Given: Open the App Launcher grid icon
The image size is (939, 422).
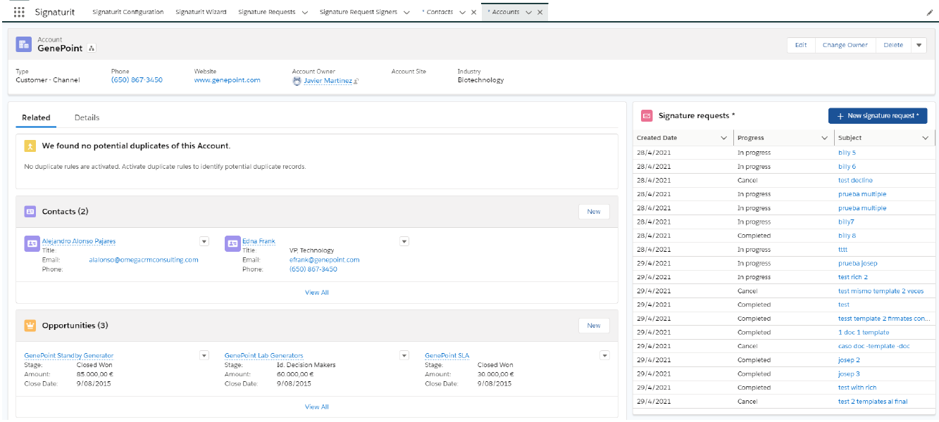Looking at the screenshot, I should point(19,12).
